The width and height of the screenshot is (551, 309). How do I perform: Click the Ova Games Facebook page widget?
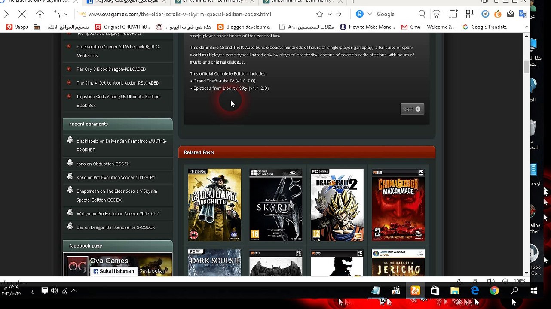click(x=118, y=264)
